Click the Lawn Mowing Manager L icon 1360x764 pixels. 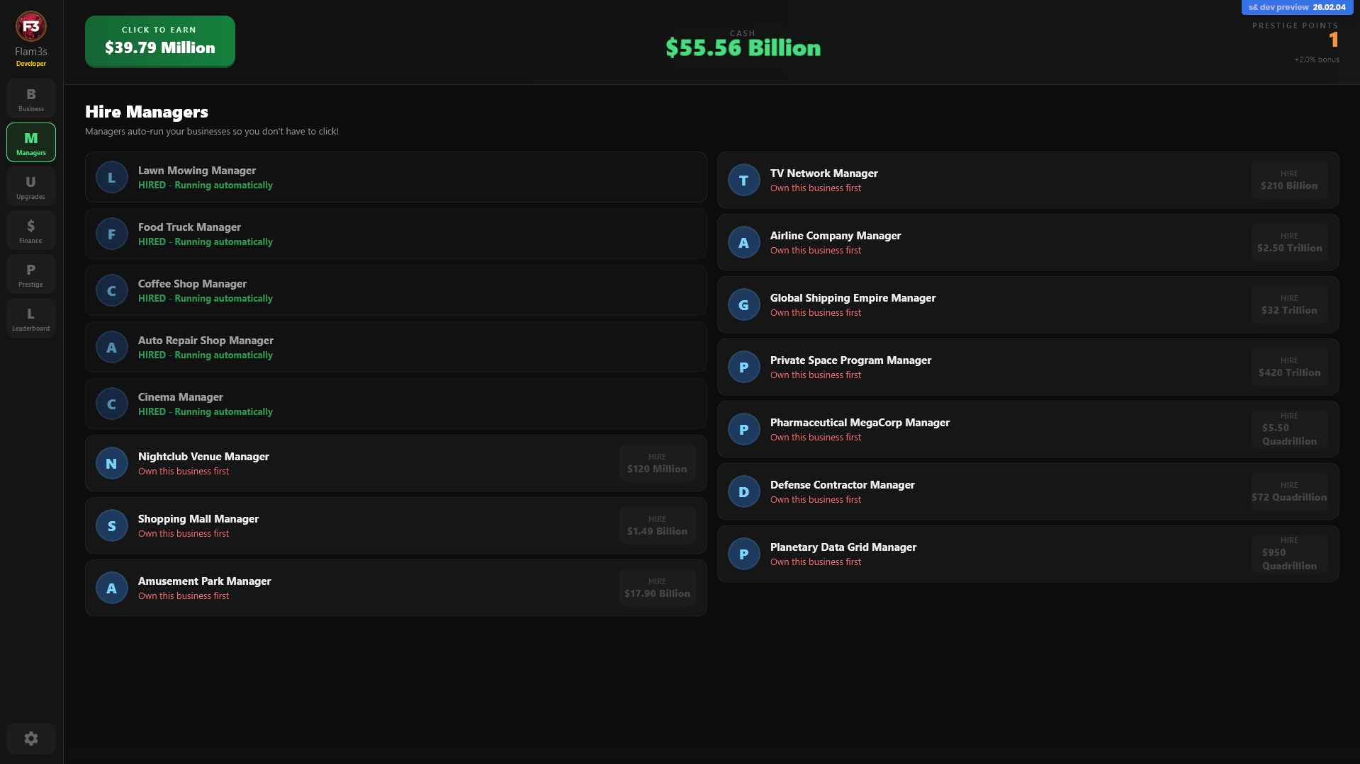coord(111,178)
